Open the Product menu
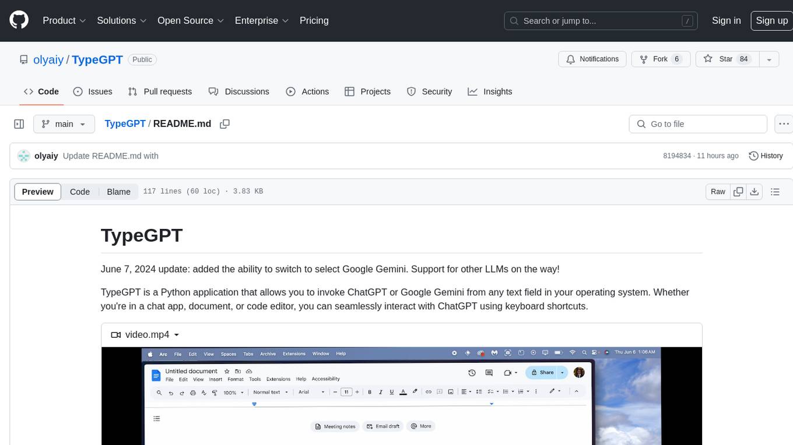The width and height of the screenshot is (793, 445). pos(64,20)
